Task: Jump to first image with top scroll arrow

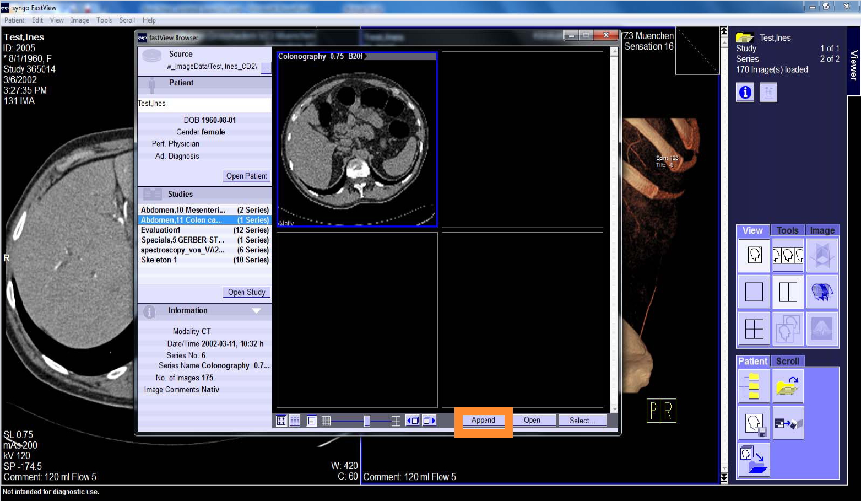Action: [724, 31]
